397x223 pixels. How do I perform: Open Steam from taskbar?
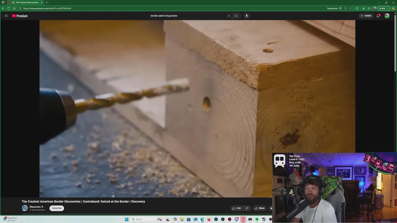click(264, 219)
